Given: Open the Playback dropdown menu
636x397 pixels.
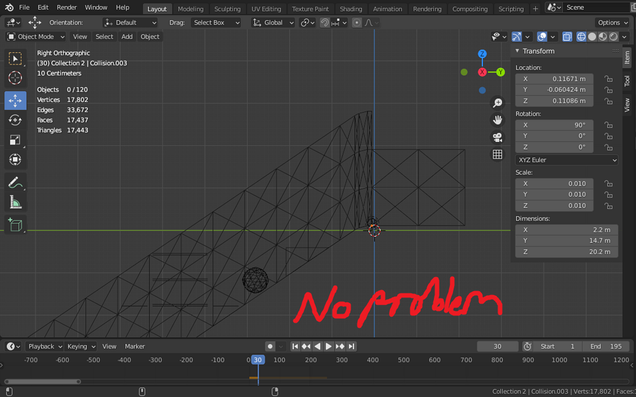Looking at the screenshot, I should pos(45,347).
